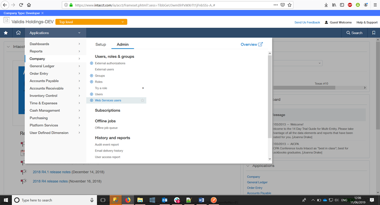Add a new User via plus icon
380x205 pixels.
91,94
